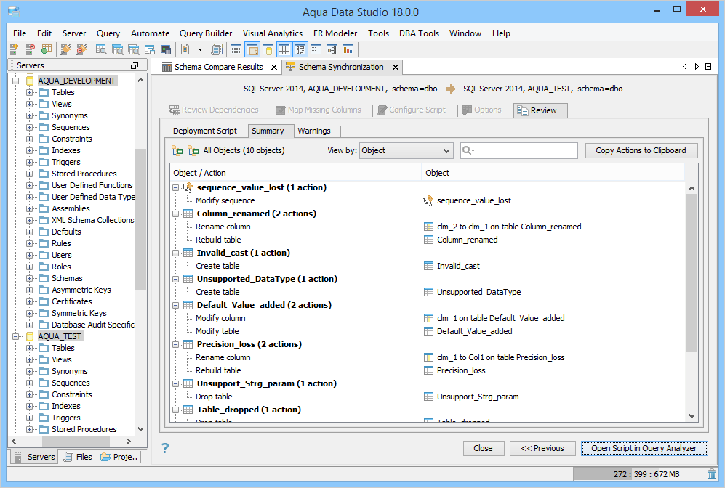Screen dimensions: 725x488
Task: Click the scroll tabs right arrow
Action: click(x=697, y=67)
